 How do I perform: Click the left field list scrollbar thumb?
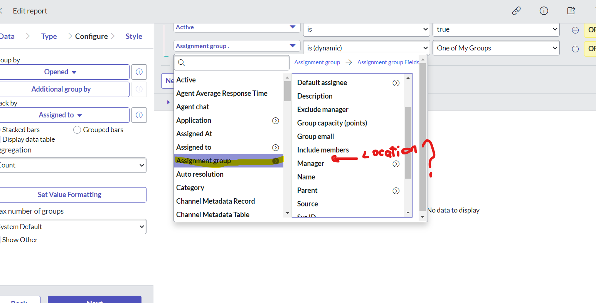pyautogui.click(x=287, y=91)
